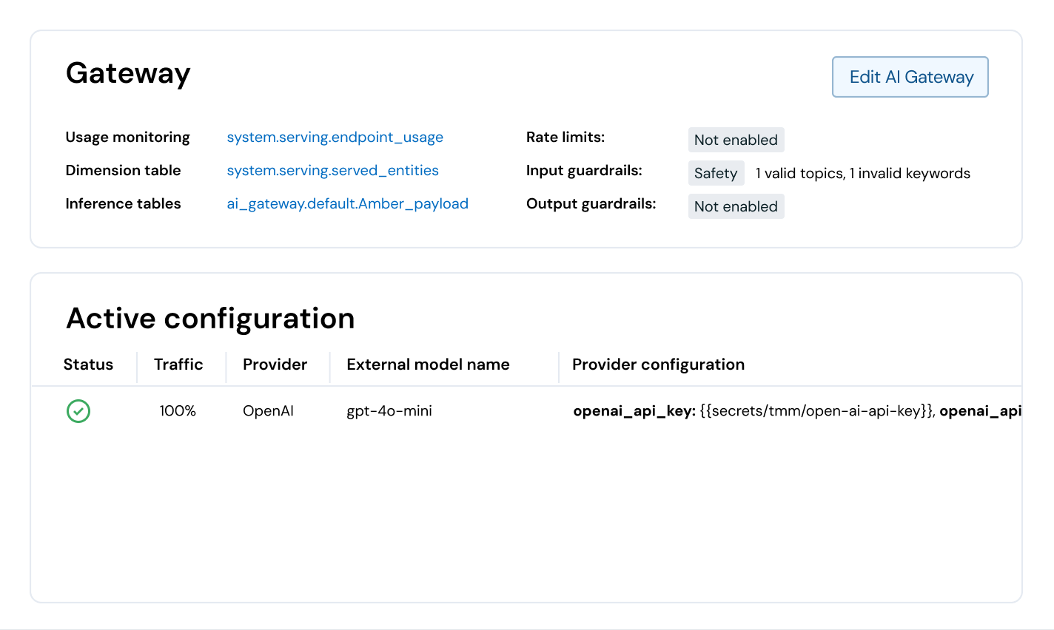1054x630 pixels.
Task: Click the valid topics and invalid keywords text
Action: tap(862, 174)
